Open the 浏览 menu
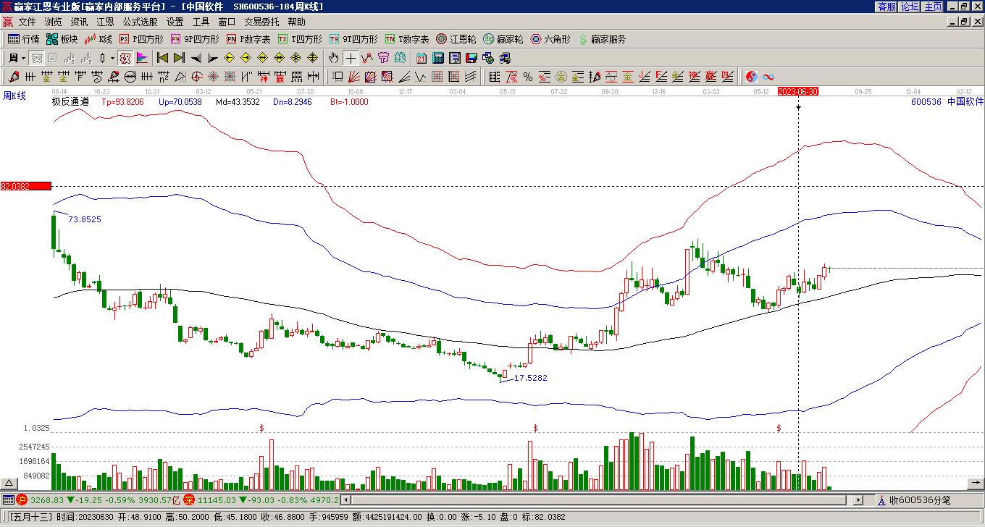Viewport: 985px width, 527px height. pos(53,22)
